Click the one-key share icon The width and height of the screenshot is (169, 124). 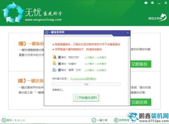[x=94, y=120]
